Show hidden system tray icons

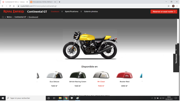pyautogui.click(x=152, y=98)
